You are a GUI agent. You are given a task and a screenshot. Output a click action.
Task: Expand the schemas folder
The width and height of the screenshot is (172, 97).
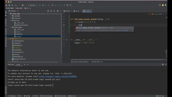point(10,18)
